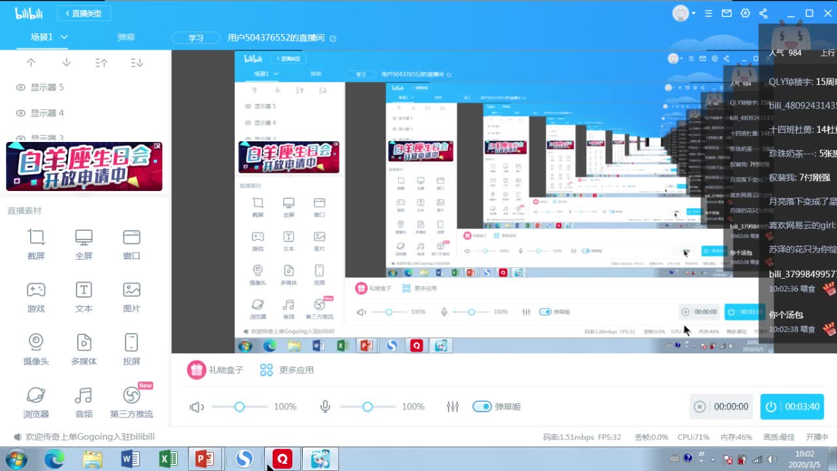This screenshot has width=837, height=471.
Task: Start recording with 00:00:00 button
Action: 723,407
